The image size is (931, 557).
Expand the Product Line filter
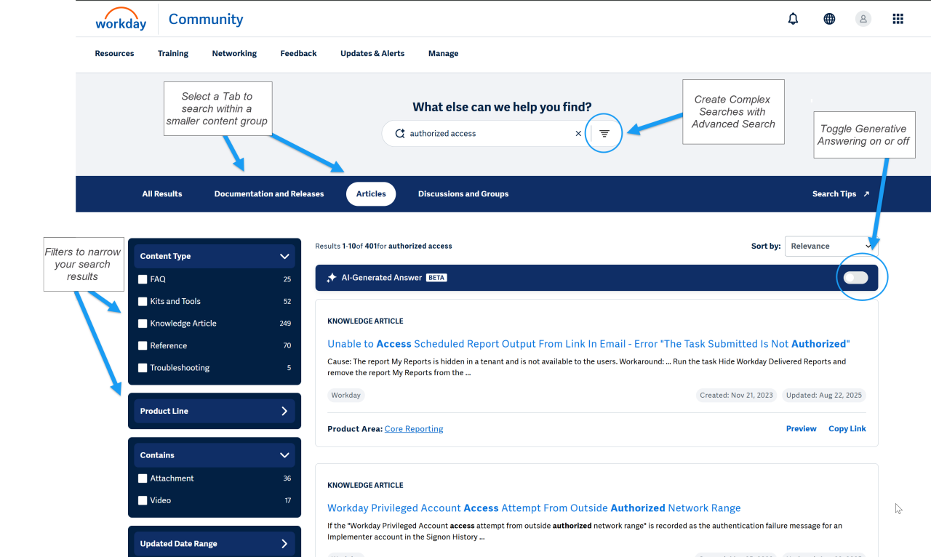coord(214,411)
